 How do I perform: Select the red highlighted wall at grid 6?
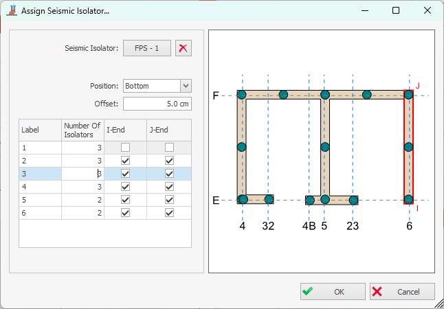409,172
